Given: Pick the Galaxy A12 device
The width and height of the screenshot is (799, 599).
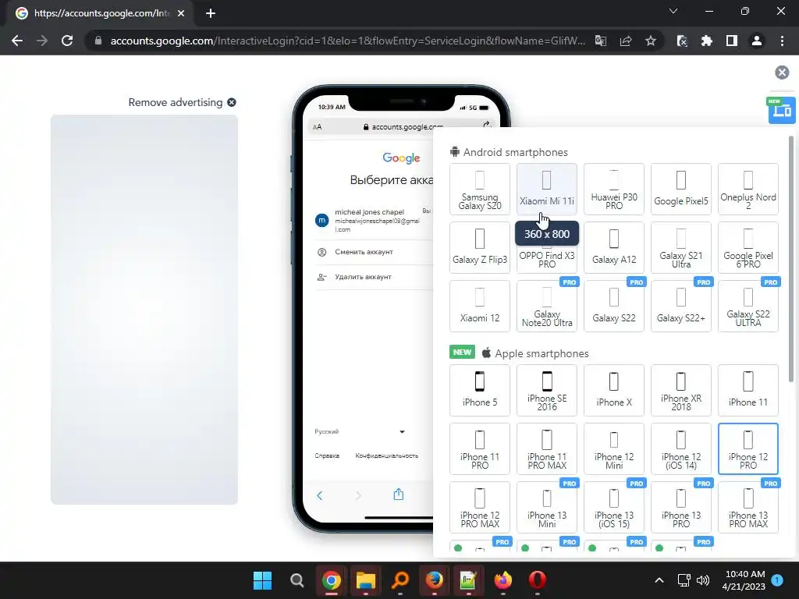Looking at the screenshot, I should tap(614, 247).
